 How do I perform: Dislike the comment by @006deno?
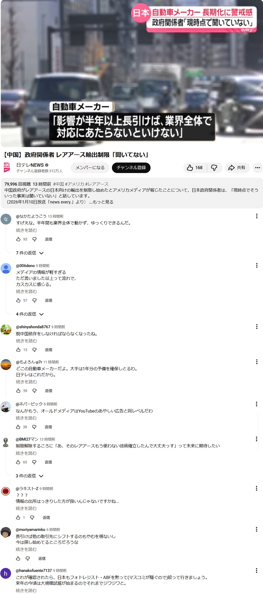tap(34, 300)
